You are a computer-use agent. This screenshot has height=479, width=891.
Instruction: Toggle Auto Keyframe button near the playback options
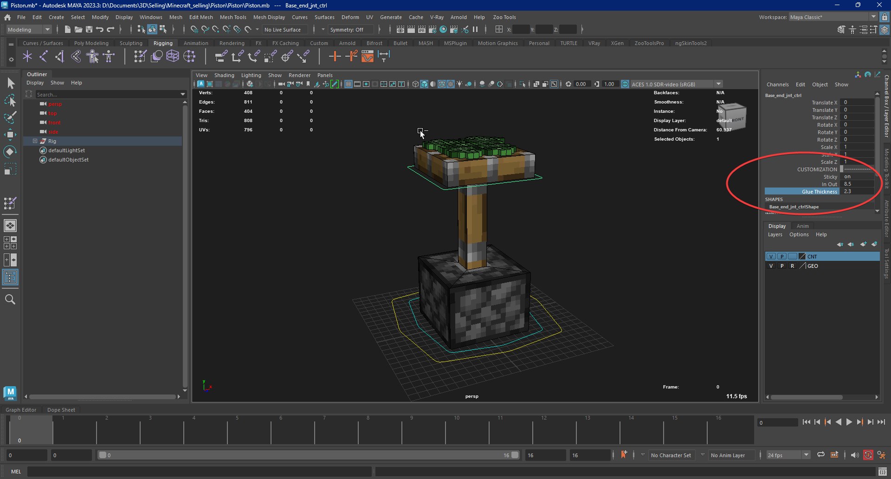point(868,455)
